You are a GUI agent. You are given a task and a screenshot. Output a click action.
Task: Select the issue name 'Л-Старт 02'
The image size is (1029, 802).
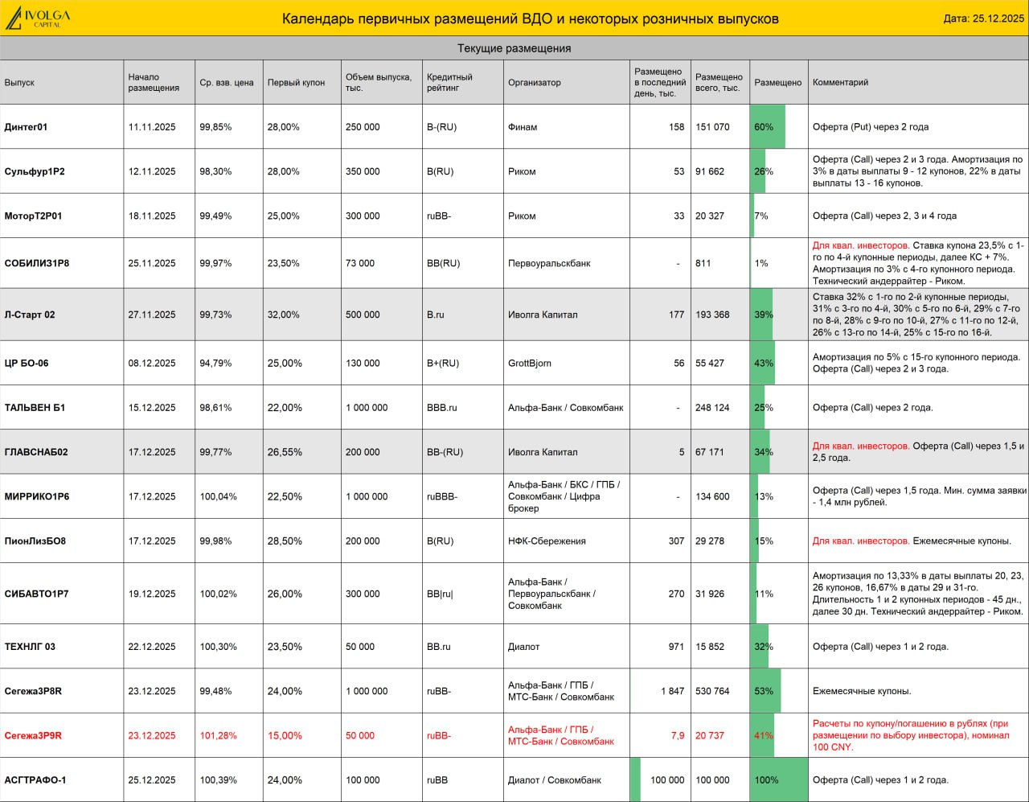[30, 315]
